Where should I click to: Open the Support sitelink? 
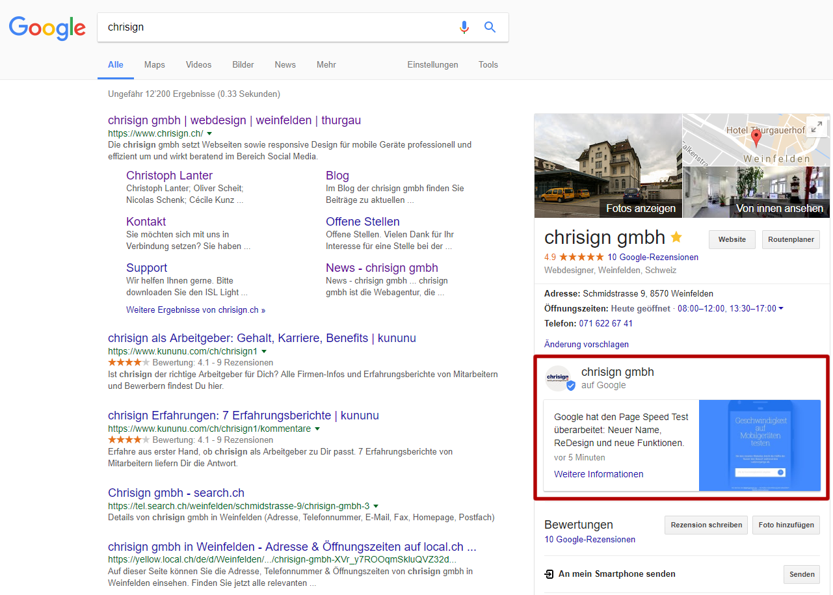pos(146,268)
